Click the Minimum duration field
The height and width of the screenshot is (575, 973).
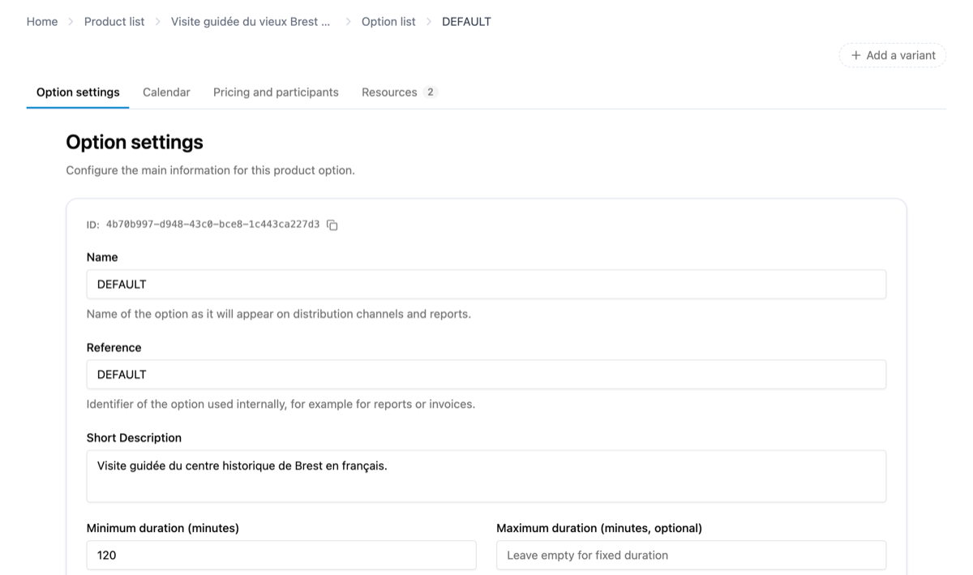pos(281,556)
